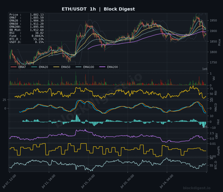Click the red EMA7 line swatch in legend
Viewport: 223px width, 192px height.
tap(14, 67)
